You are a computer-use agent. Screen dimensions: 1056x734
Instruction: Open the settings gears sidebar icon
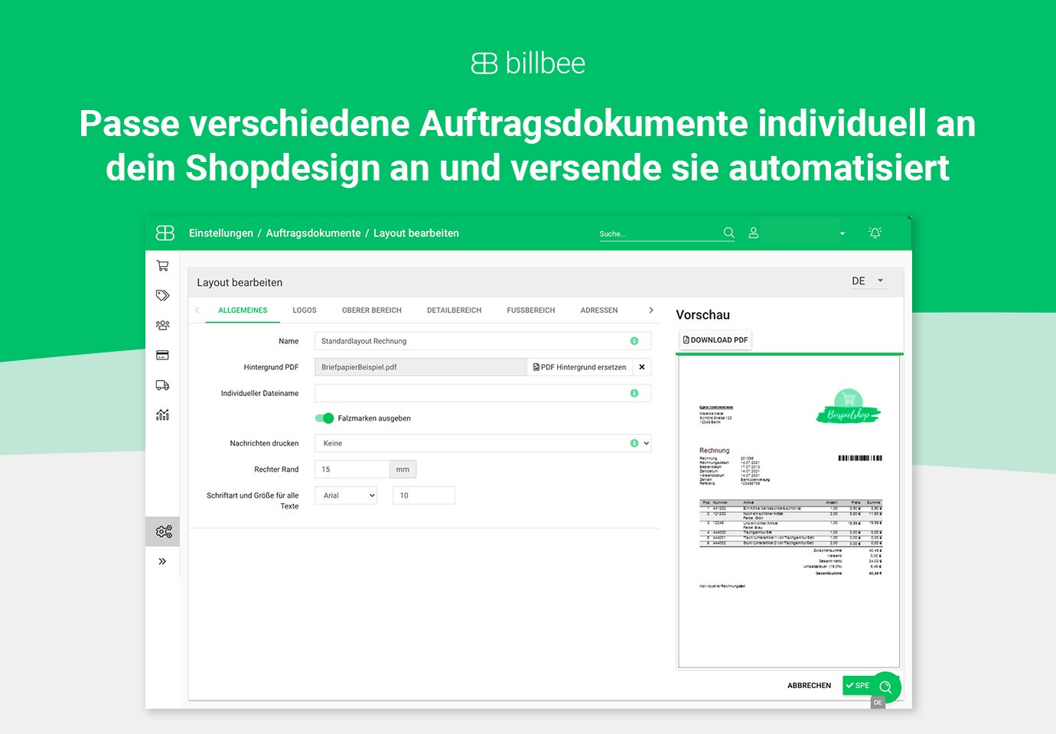[163, 531]
